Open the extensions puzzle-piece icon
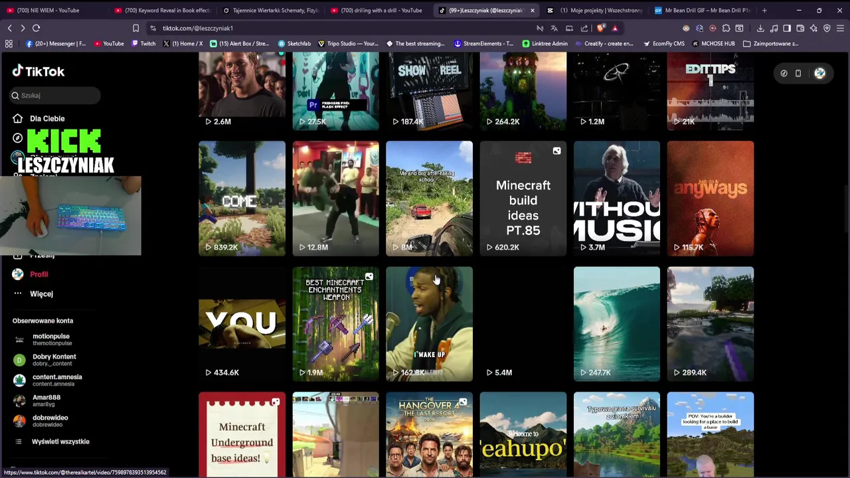 coord(726,28)
